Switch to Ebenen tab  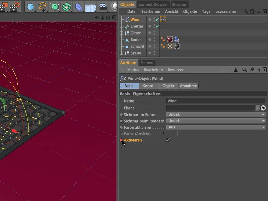pyautogui.click(x=147, y=63)
